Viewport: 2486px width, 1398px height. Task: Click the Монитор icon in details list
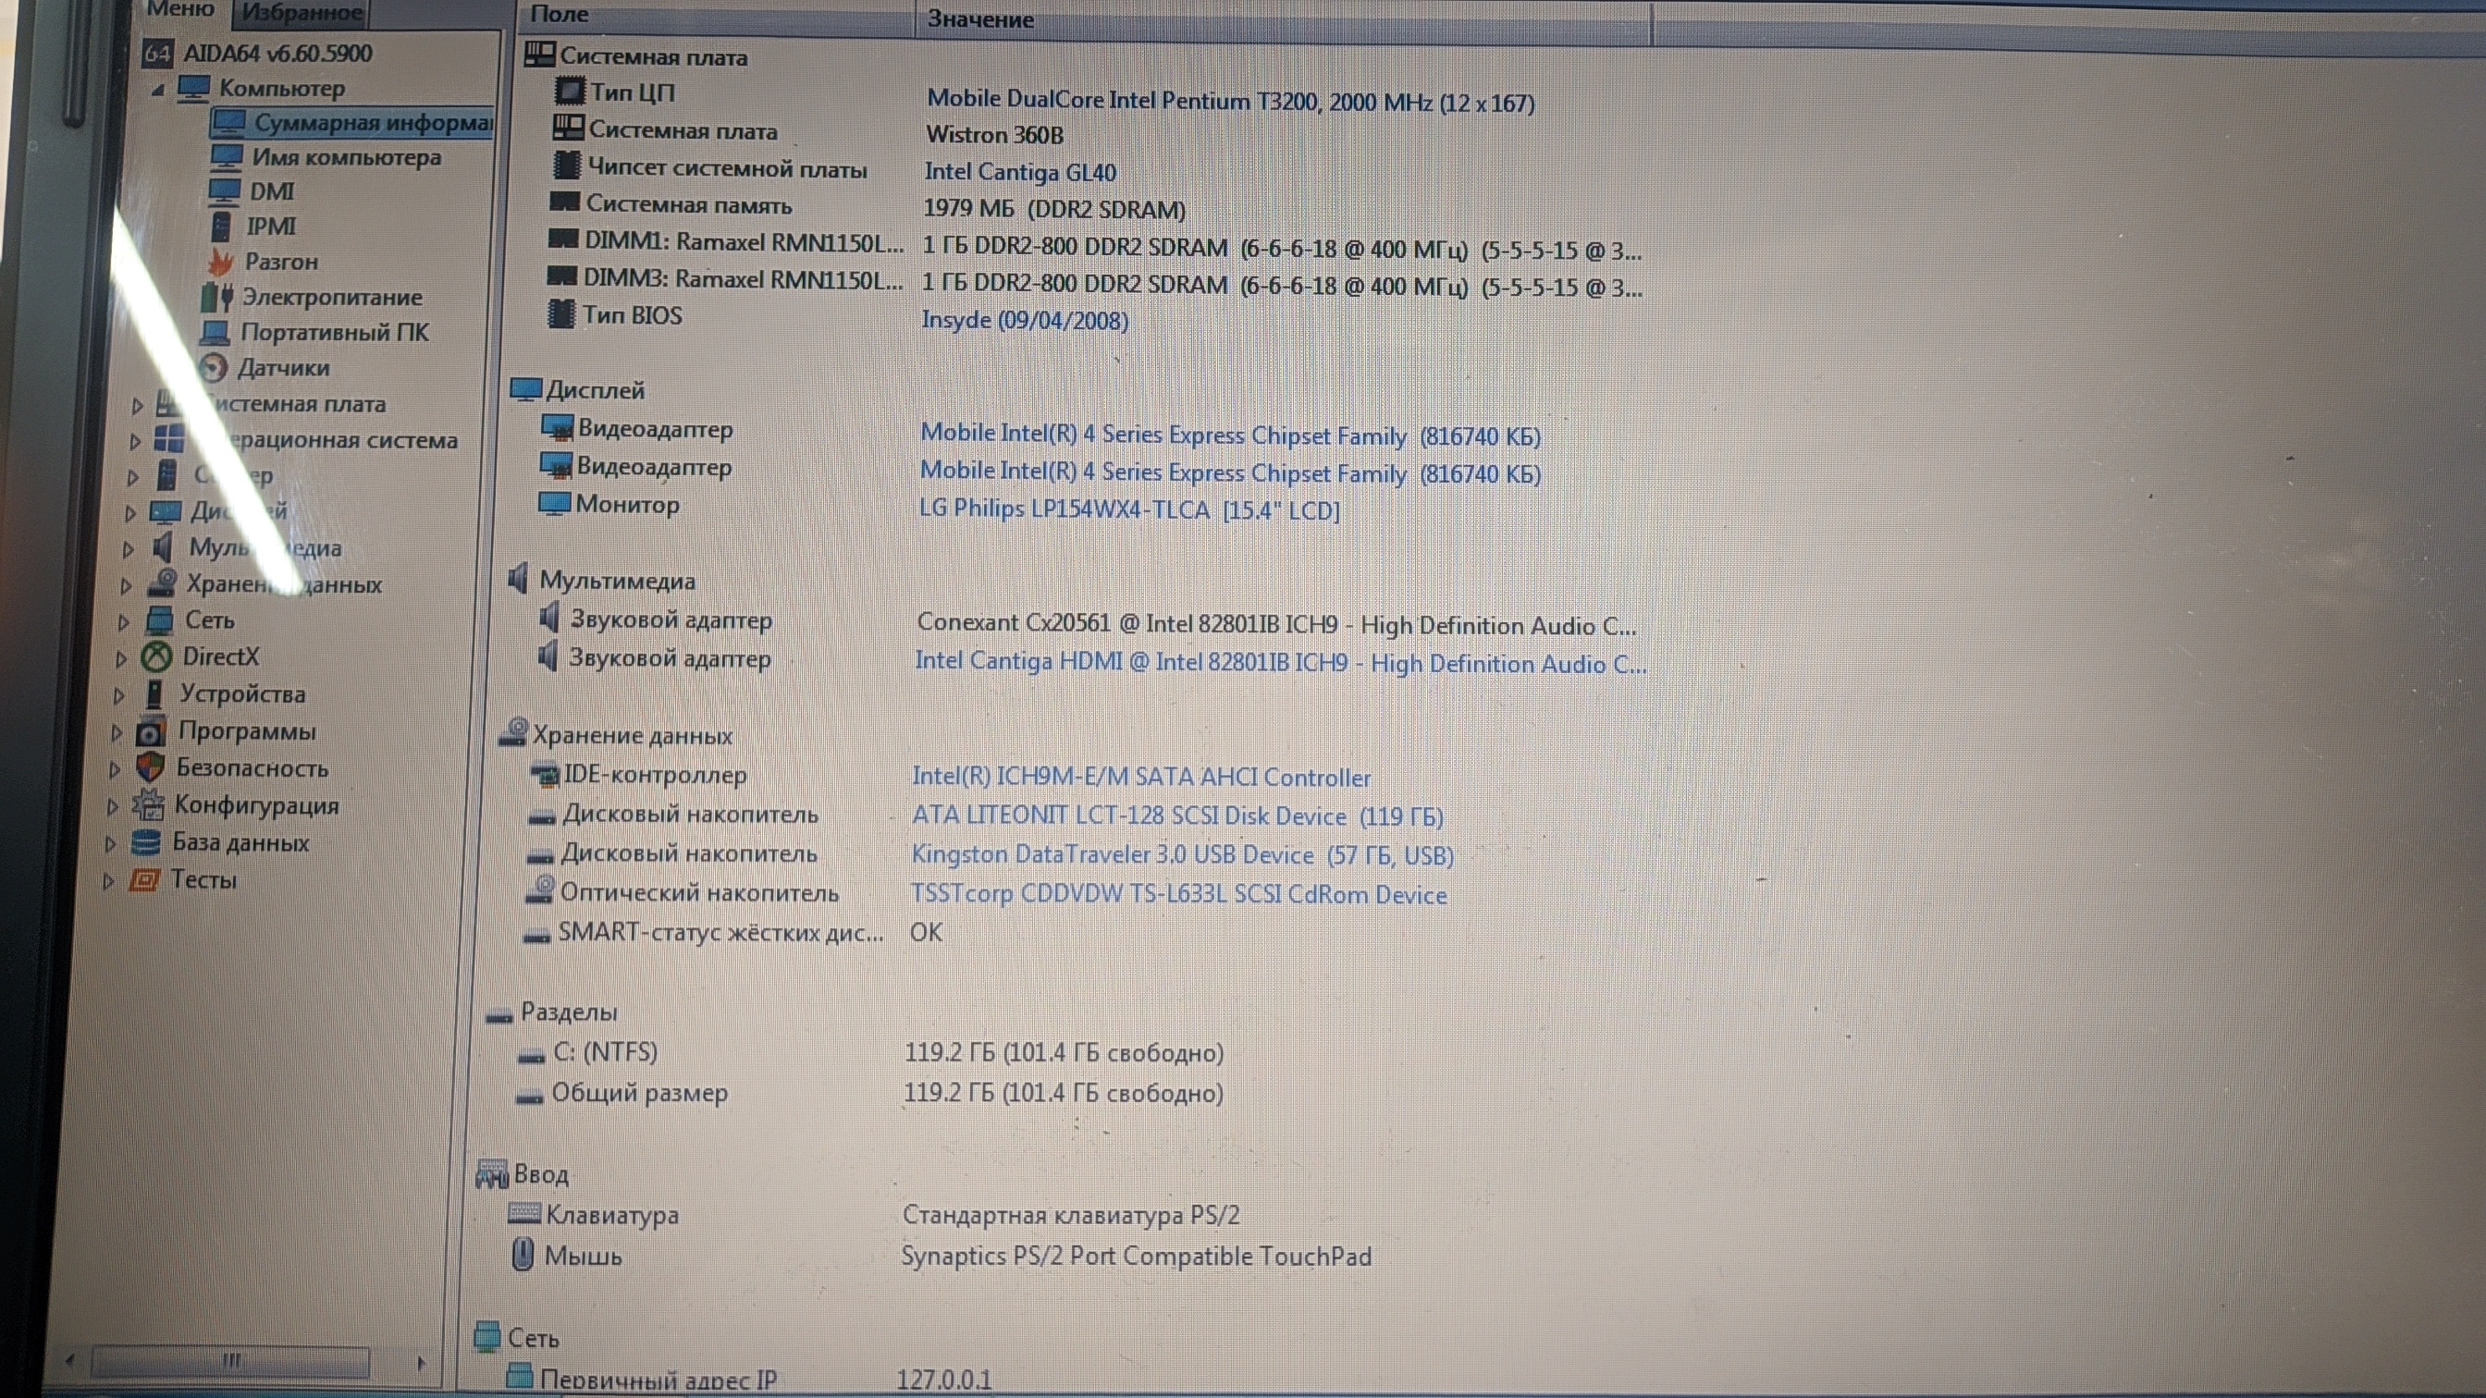(554, 503)
